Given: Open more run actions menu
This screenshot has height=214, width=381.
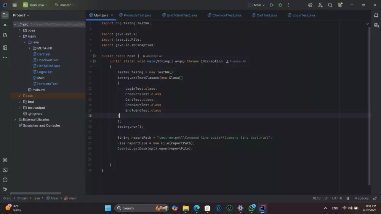Looking at the screenshot, I should [289, 5].
